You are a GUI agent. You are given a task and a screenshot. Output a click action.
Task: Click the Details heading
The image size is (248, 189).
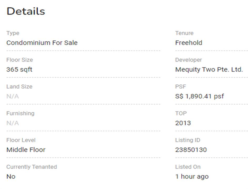(x=26, y=11)
